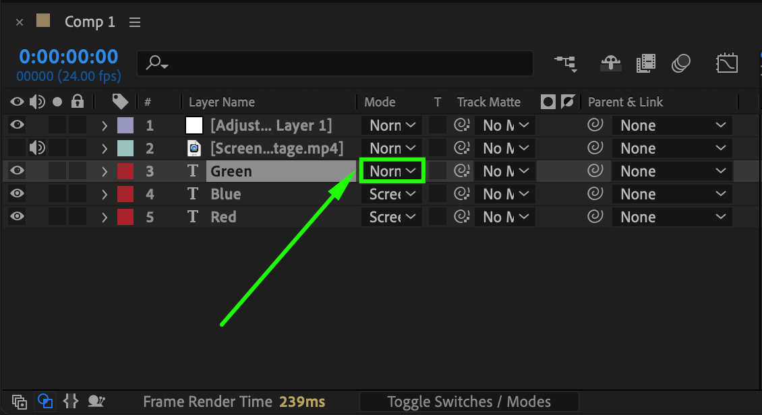Click the braces icon in the bottom bar
Screen dimensions: 762x415
pos(71,402)
